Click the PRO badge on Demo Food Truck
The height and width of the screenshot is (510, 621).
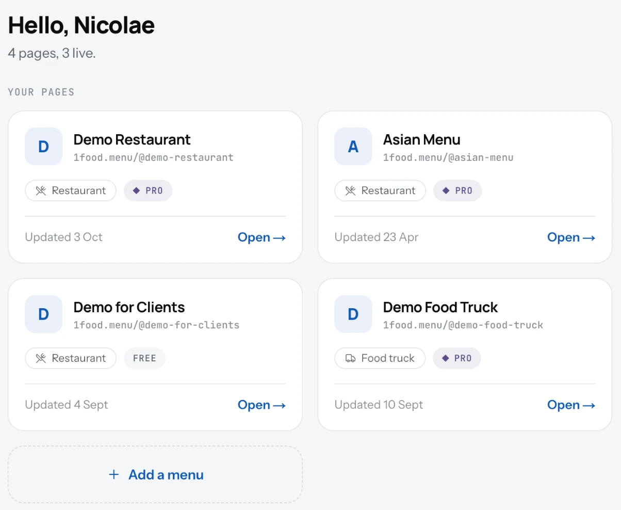coord(457,358)
